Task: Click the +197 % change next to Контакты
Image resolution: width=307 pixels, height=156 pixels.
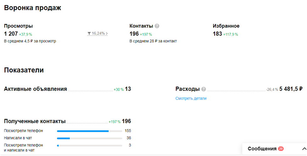Action: [146, 34]
